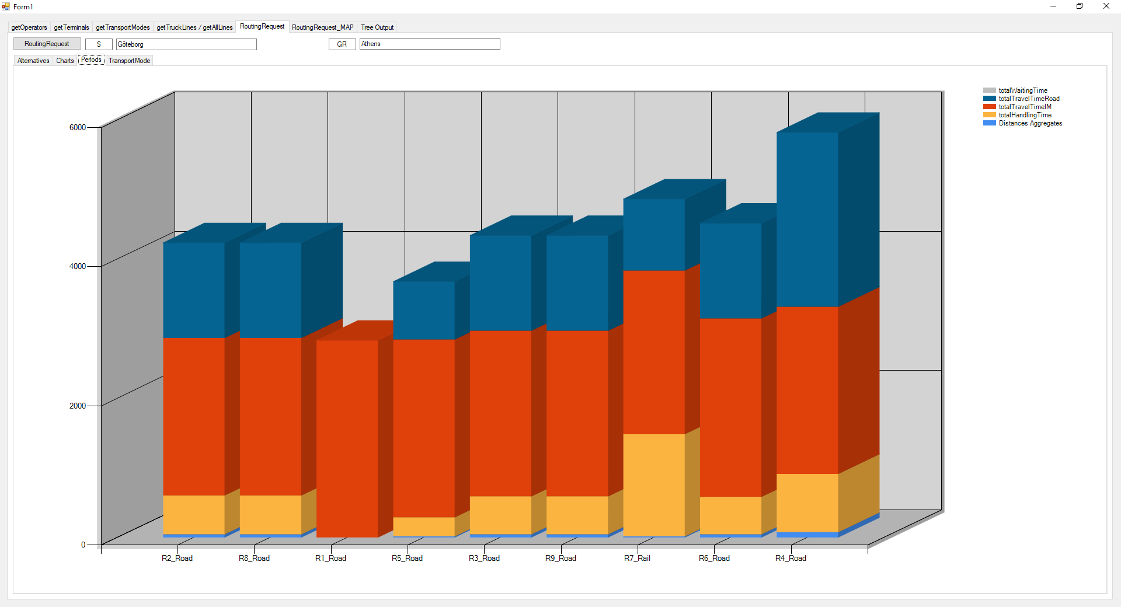Open the RoutingRequest_MAP tab
The width and height of the screenshot is (1121, 607).
pos(322,27)
